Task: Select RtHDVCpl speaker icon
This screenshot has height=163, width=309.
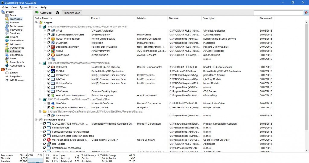Action: 53,67
